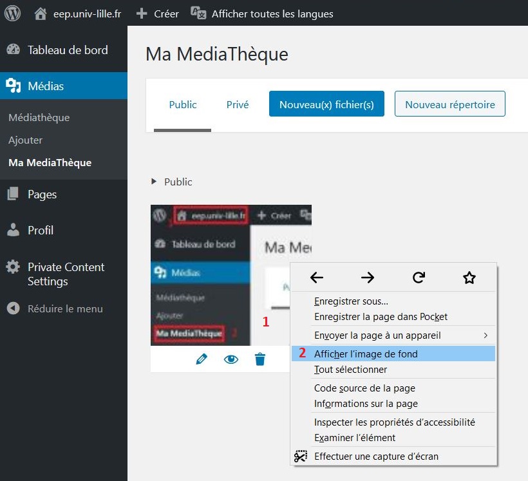528x481 pixels.
Task: Click the reload icon in context menu
Action: point(419,278)
